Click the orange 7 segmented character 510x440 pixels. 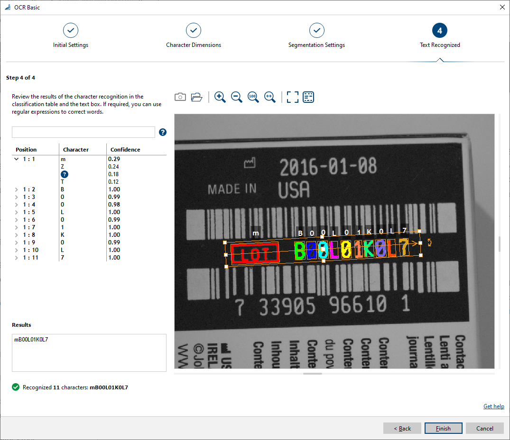[x=404, y=247]
